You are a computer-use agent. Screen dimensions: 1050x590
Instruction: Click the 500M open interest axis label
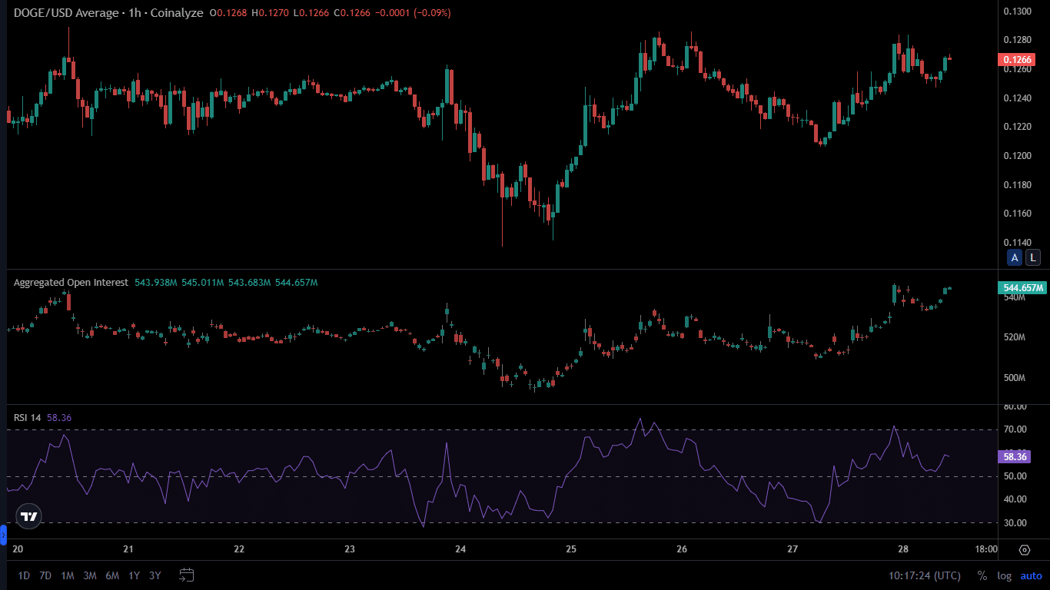tap(1015, 378)
